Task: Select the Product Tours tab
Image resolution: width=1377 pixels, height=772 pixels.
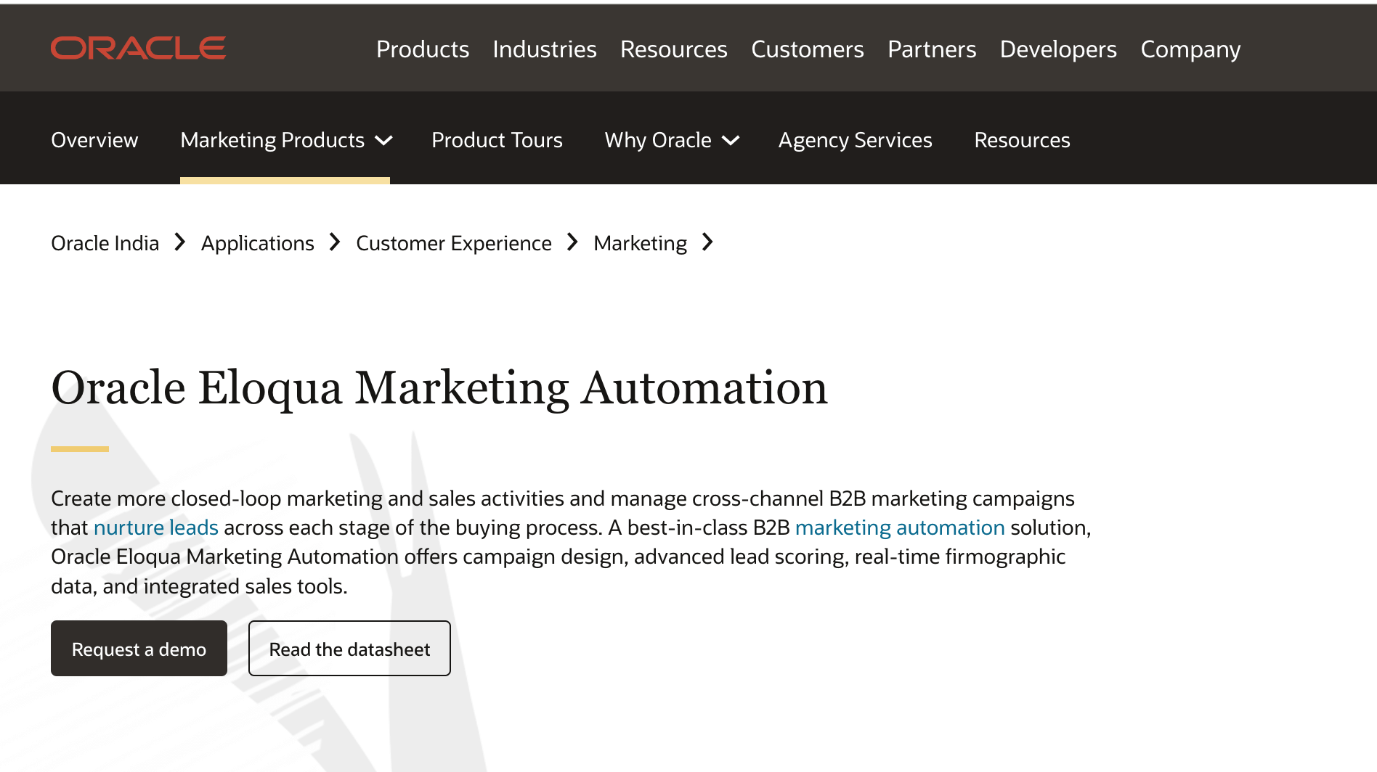Action: 497,140
